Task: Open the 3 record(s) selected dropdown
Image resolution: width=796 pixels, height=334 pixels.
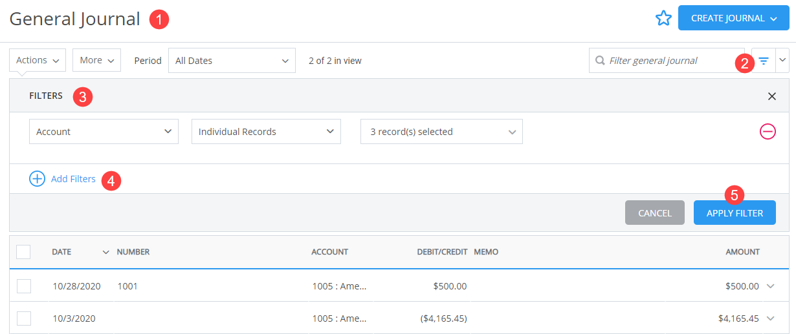Action: (441, 132)
